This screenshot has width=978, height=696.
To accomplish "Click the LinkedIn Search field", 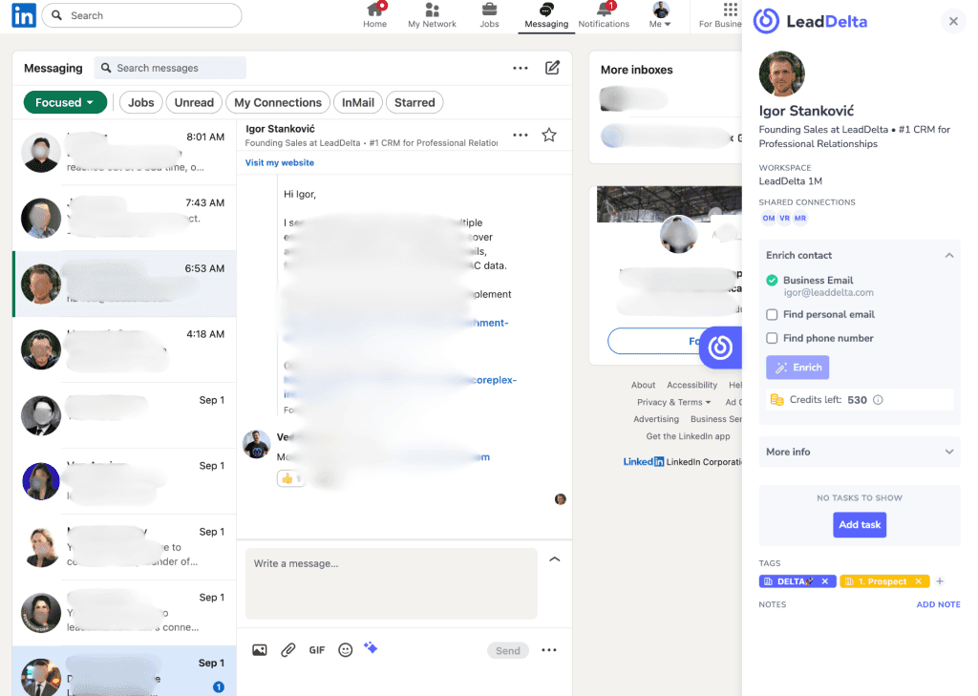I will (141, 15).
